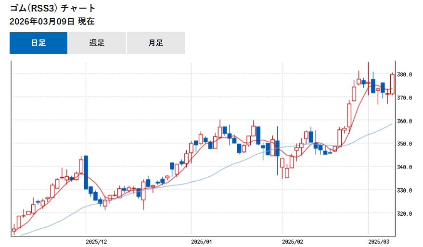Open the 月足 monthly tab
The width and height of the screenshot is (423, 247).
pyautogui.click(x=155, y=43)
